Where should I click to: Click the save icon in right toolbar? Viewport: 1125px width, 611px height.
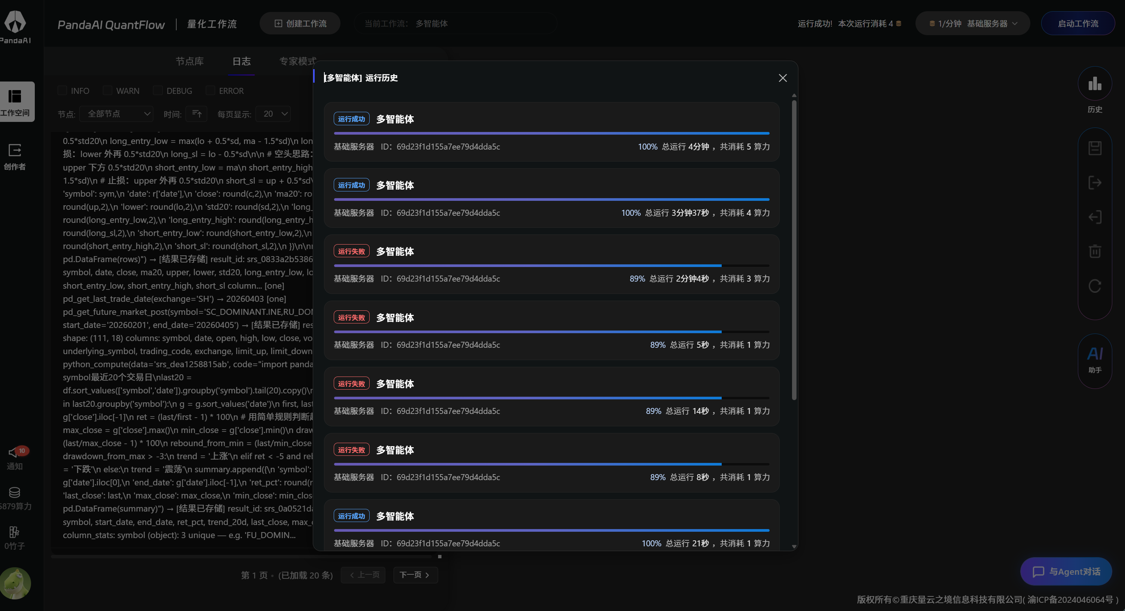click(x=1094, y=148)
